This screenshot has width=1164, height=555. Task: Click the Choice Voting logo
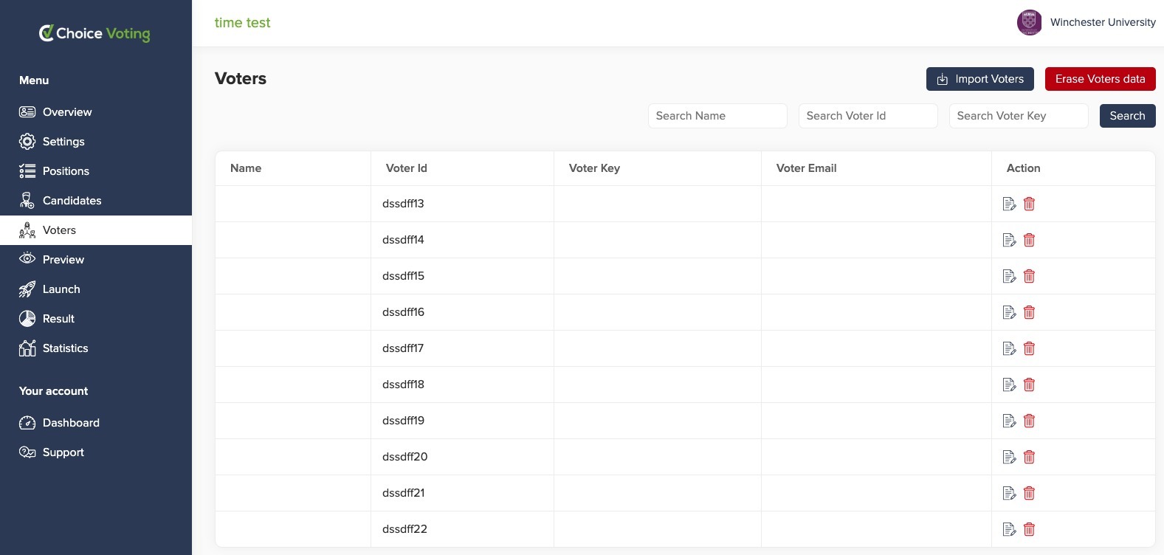coord(94,33)
